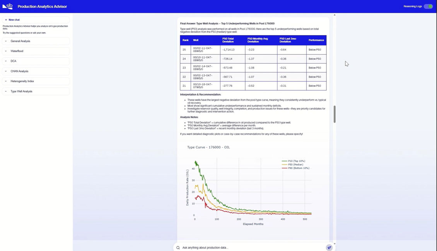Click Below P50 in the rank 25 row

point(315,50)
